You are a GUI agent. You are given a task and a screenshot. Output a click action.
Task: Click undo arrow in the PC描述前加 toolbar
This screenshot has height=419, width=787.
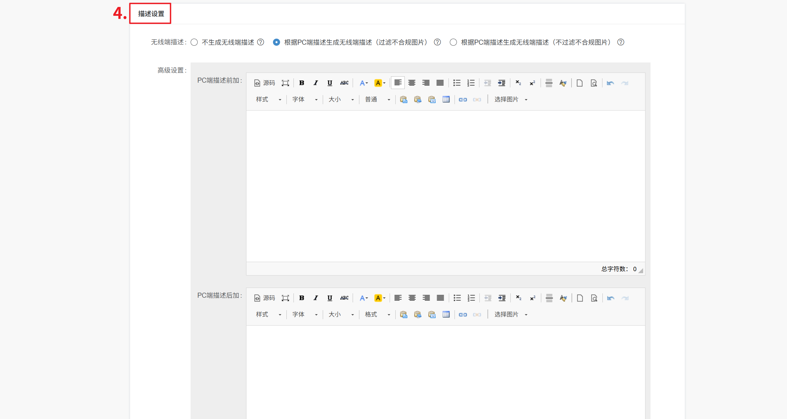click(610, 83)
